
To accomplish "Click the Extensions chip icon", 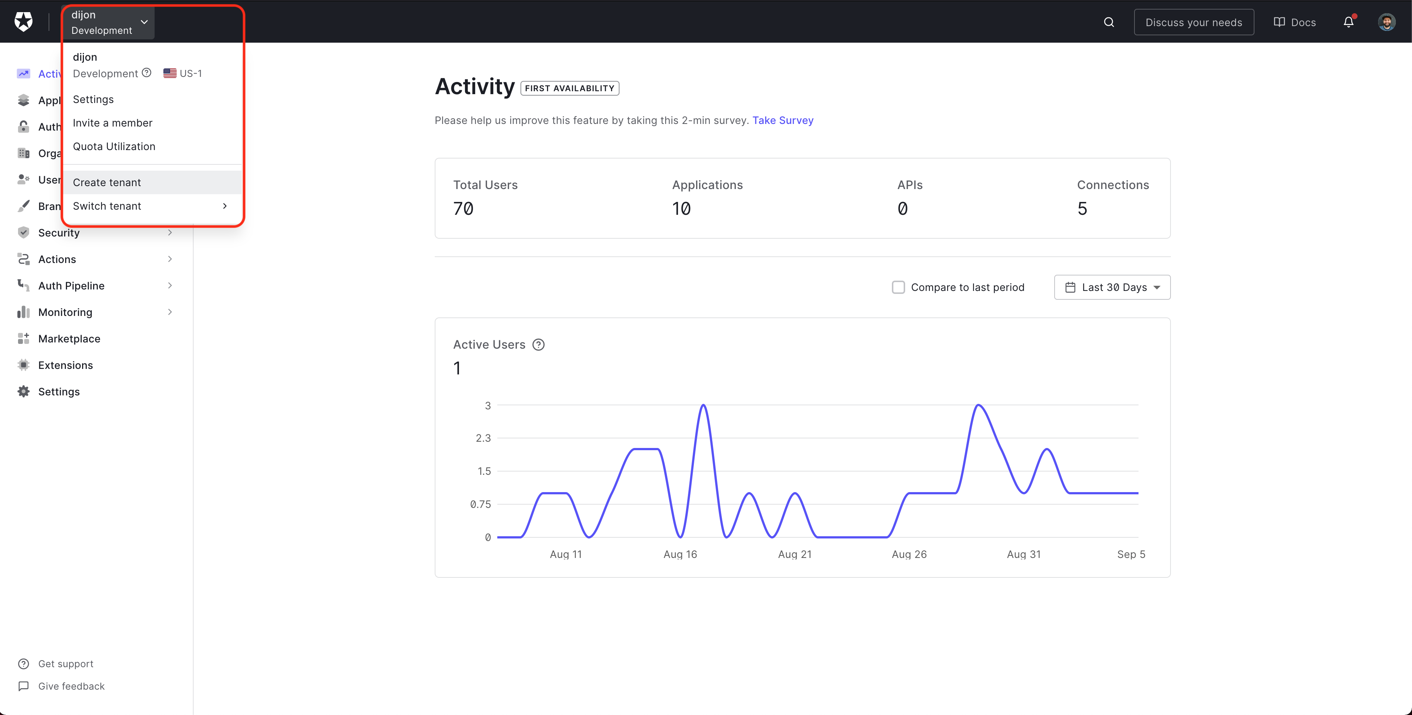I will 24,365.
